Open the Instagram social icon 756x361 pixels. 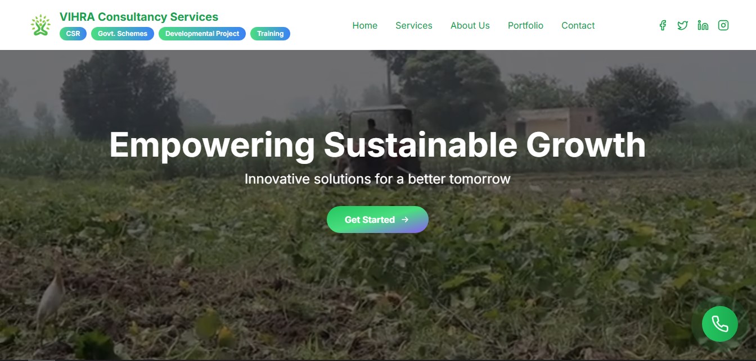click(x=723, y=25)
